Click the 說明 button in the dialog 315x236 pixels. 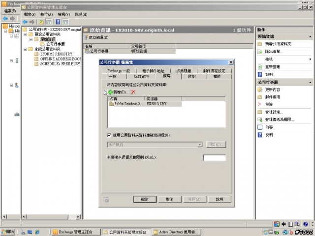220,199
